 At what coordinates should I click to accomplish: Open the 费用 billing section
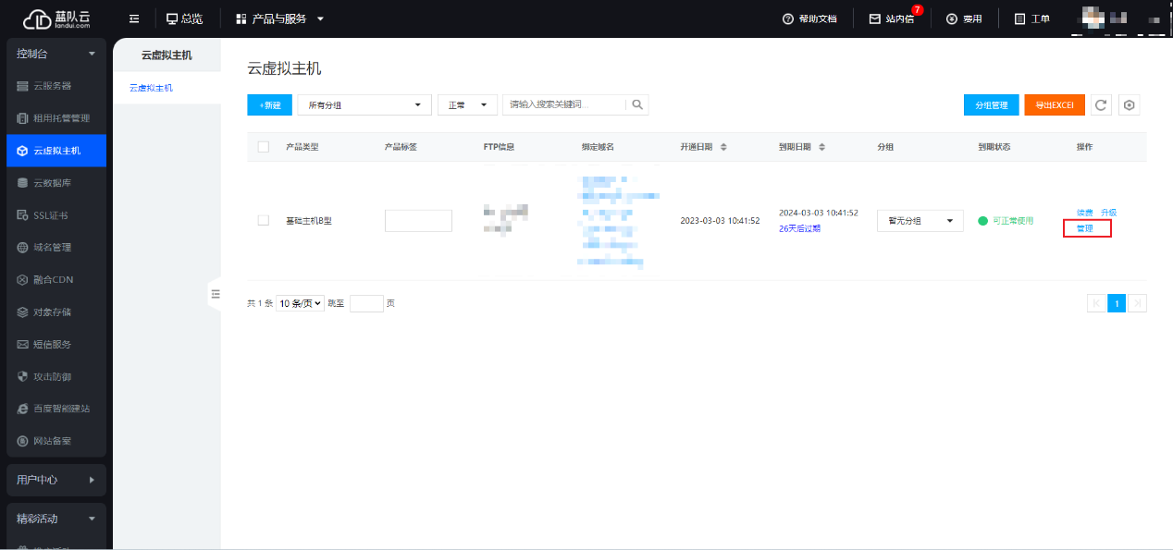[x=964, y=18]
